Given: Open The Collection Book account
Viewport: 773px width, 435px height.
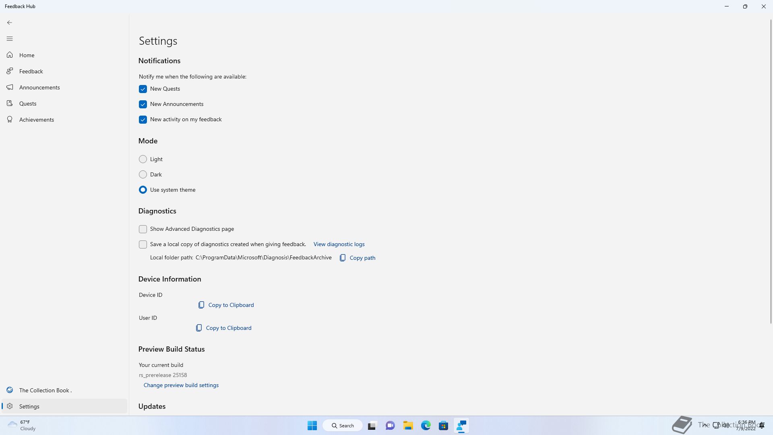Looking at the screenshot, I should 64,390.
